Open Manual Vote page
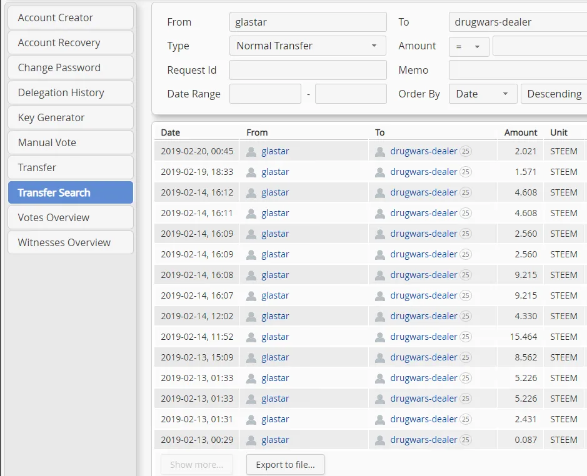The image size is (587, 476). point(71,142)
